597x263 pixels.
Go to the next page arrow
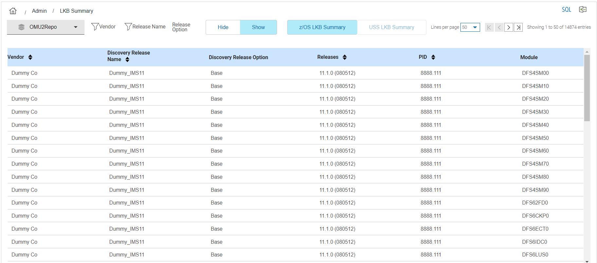[x=509, y=27]
